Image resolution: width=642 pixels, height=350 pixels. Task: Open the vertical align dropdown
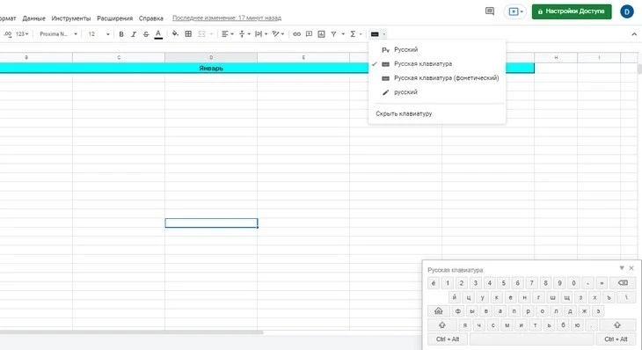pyautogui.click(x=244, y=34)
